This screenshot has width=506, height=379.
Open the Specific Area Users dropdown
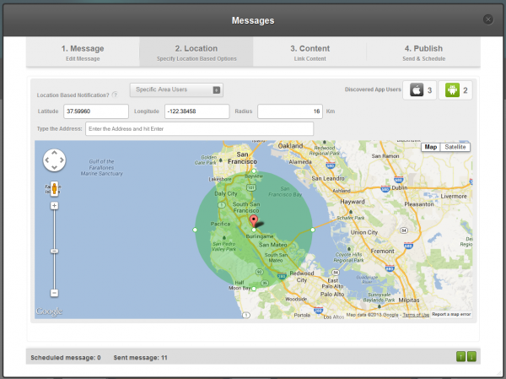pyautogui.click(x=176, y=89)
